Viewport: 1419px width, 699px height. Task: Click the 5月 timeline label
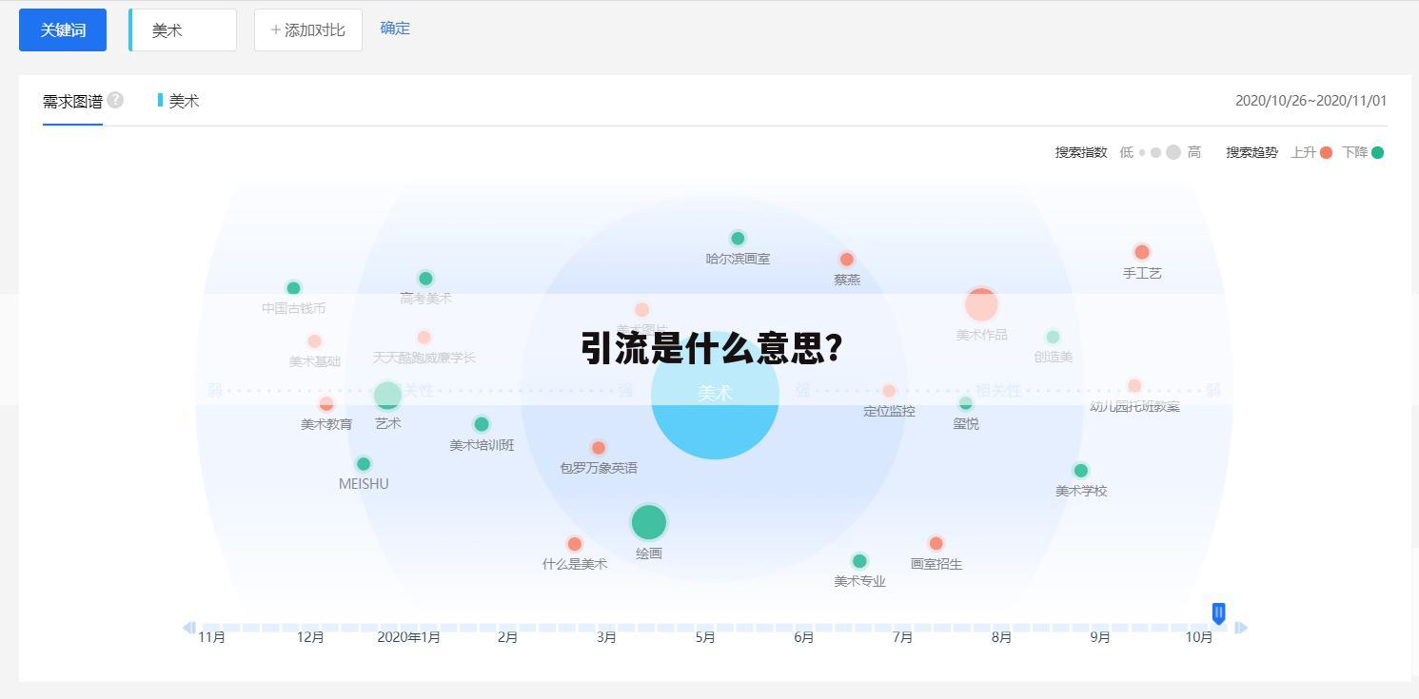pos(705,637)
